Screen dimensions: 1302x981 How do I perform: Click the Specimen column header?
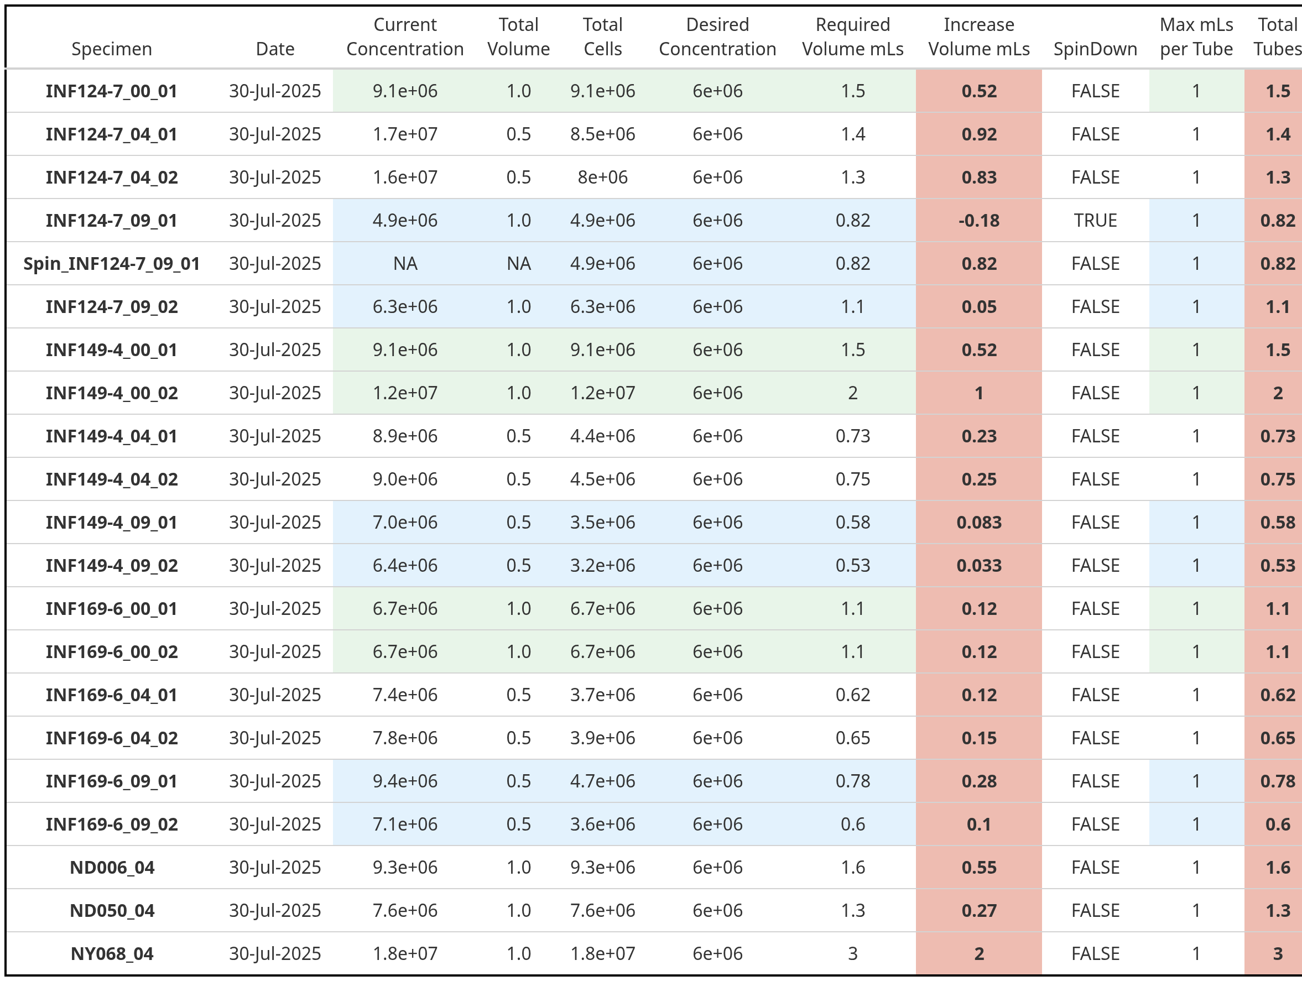point(111,49)
